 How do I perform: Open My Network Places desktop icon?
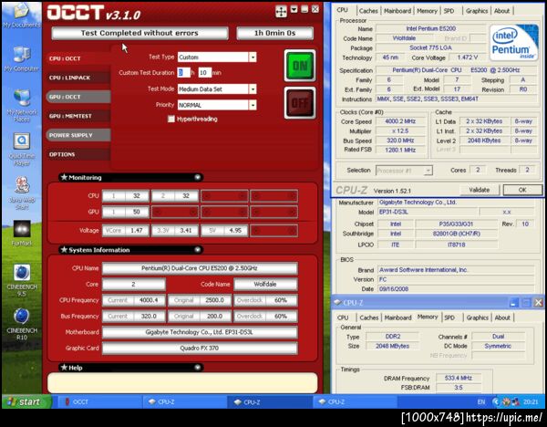point(21,106)
